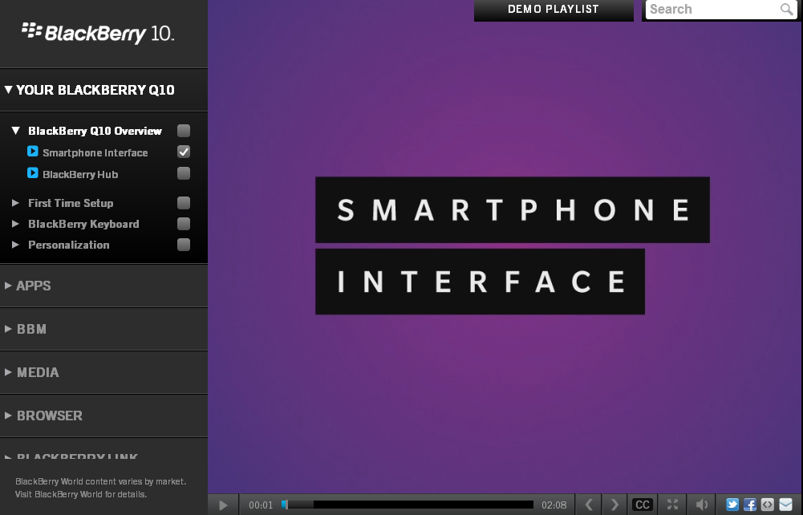Click the BlackBerry 10 logo
Screen dimensions: 803x515
[98, 33]
